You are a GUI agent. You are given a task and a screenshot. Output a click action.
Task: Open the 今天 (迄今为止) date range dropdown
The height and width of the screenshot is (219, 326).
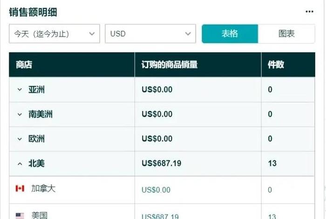click(54, 34)
